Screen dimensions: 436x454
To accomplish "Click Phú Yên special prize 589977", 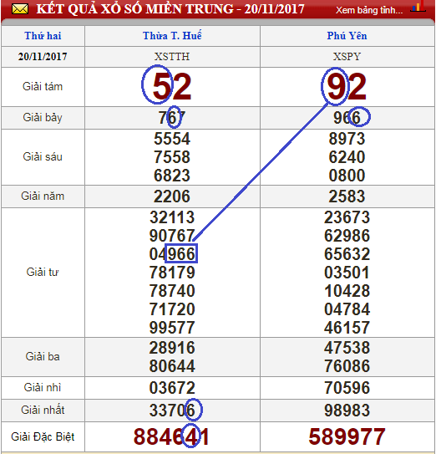I will [347, 436].
